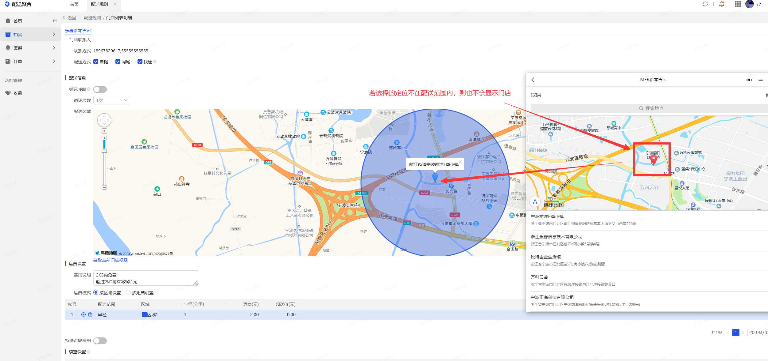
Task: Click the 运费 value 2.00 cell
Action: [254, 314]
